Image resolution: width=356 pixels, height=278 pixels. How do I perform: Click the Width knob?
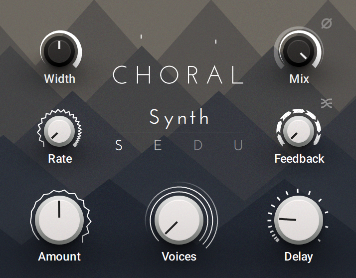[x=59, y=51]
